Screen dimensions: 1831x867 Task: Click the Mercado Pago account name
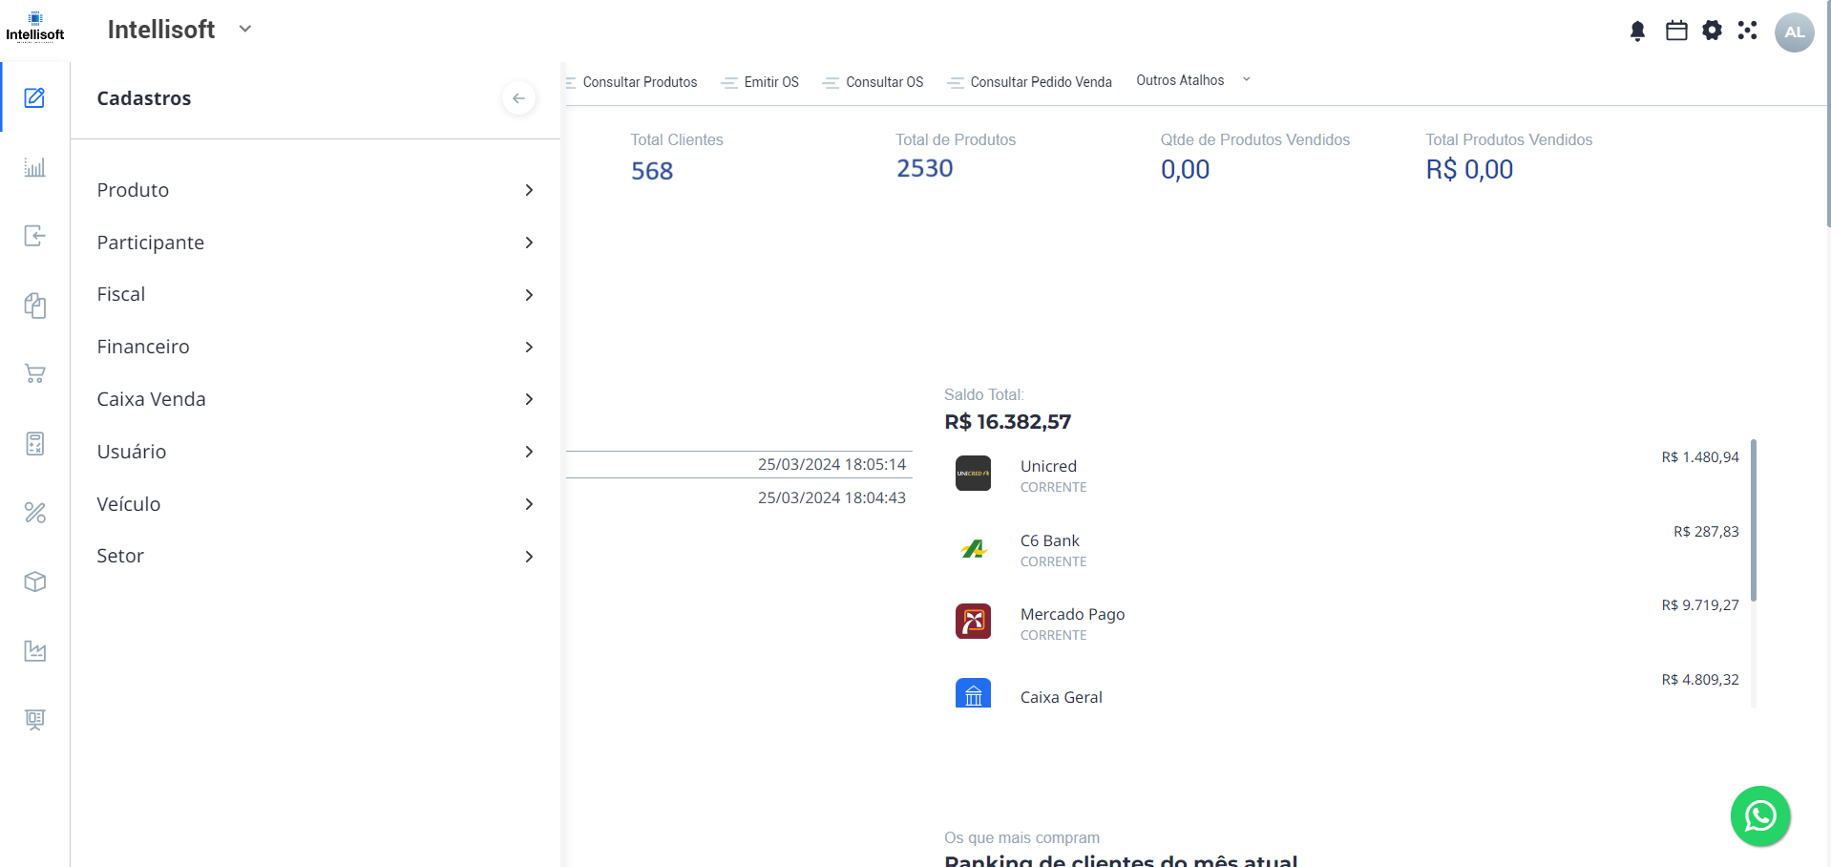pos(1072,614)
